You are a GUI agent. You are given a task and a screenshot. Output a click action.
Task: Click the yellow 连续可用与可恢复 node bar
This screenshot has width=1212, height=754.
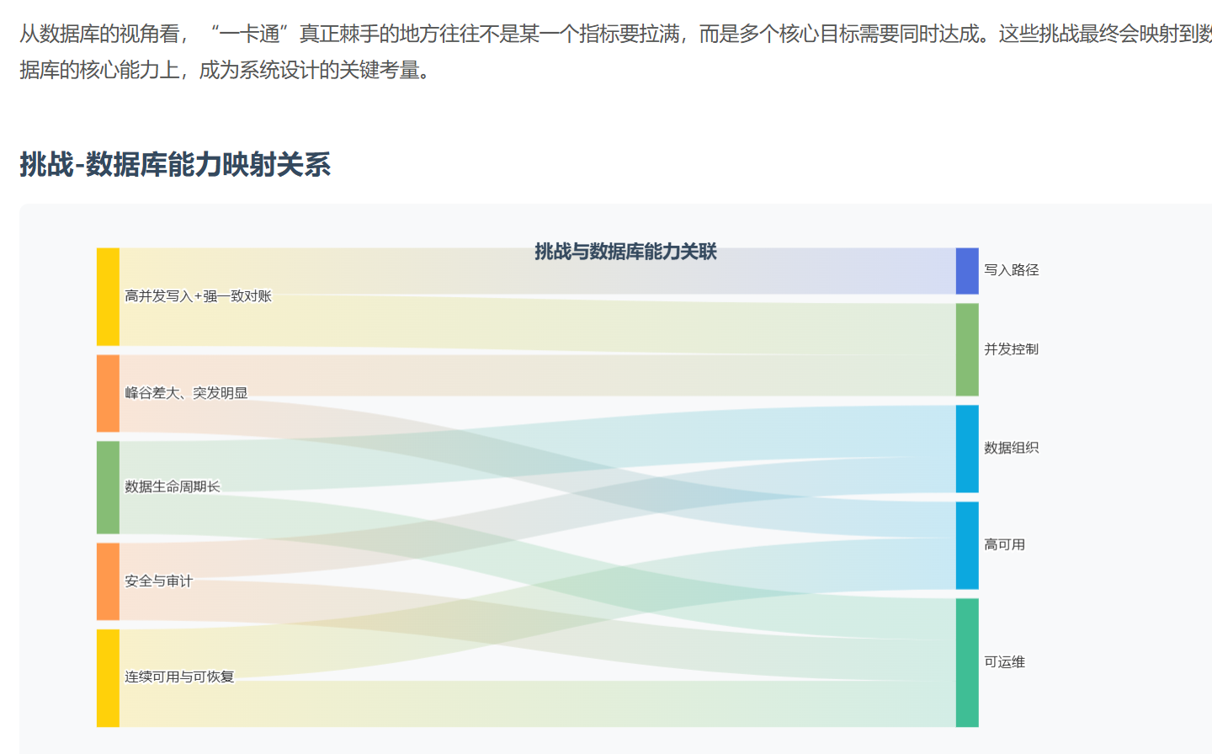(108, 678)
